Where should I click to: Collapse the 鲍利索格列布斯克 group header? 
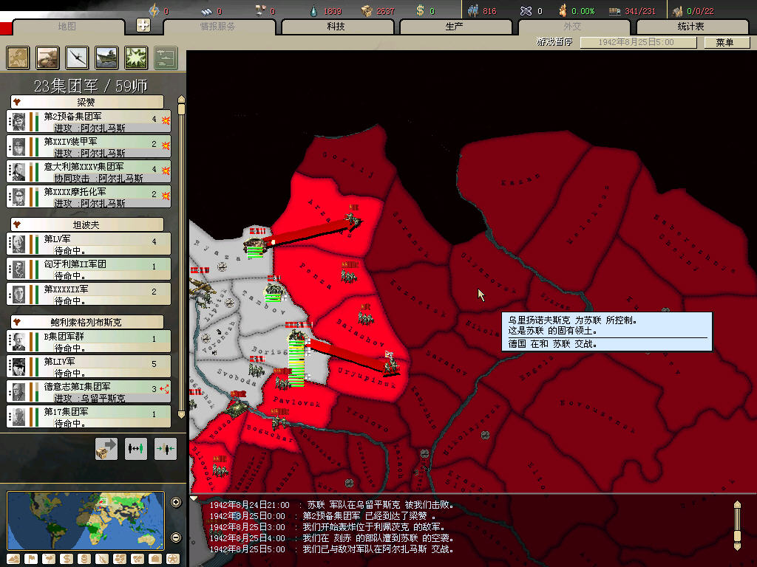pyautogui.click(x=86, y=322)
